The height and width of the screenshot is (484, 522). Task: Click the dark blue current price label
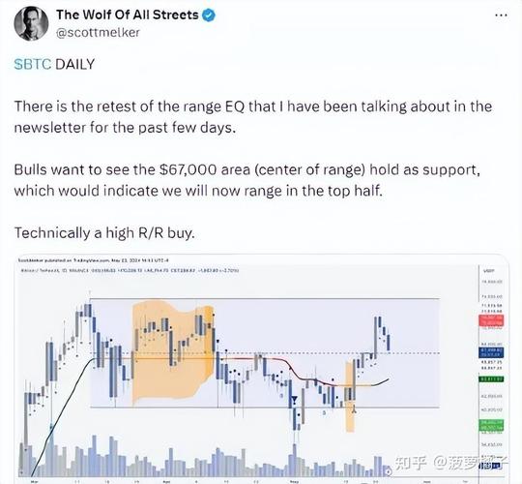click(491, 352)
